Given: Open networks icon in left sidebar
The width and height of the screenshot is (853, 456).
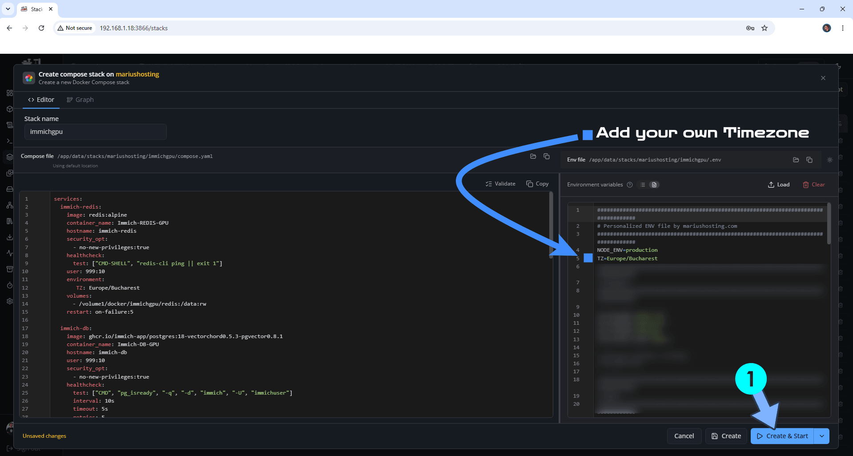Looking at the screenshot, I should click(10, 205).
